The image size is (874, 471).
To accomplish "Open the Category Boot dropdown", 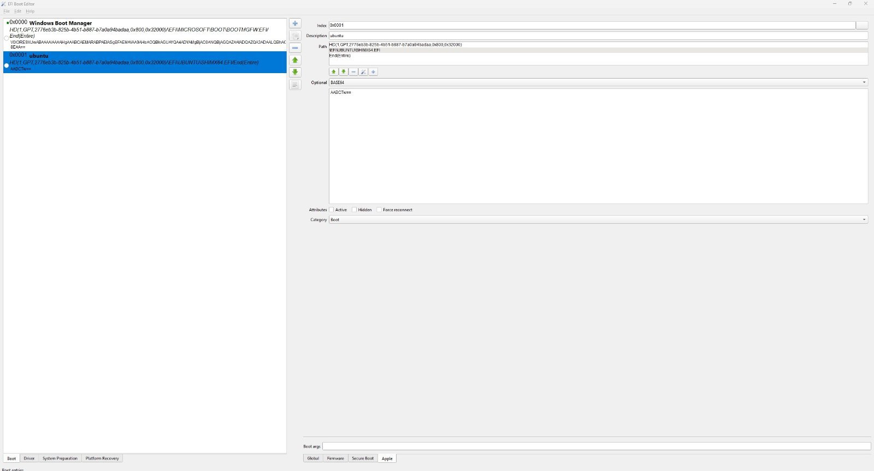I will pyautogui.click(x=598, y=219).
